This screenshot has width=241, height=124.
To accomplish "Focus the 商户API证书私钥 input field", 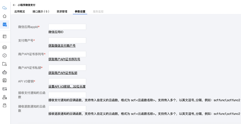I will pyautogui.click(x=67, y=68).
